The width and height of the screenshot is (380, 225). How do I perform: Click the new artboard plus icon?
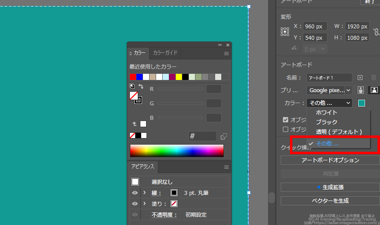point(360,77)
